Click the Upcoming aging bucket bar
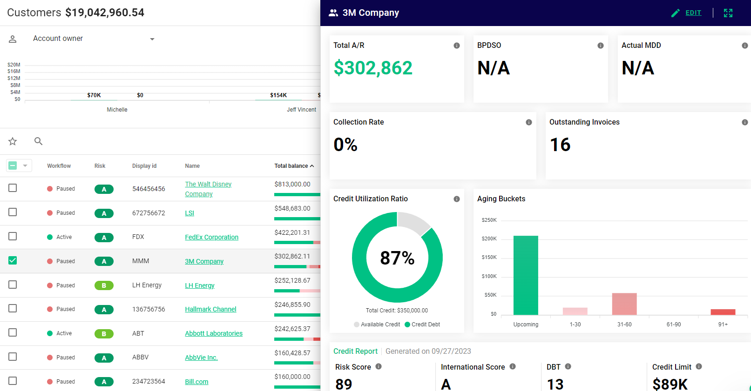 526,275
